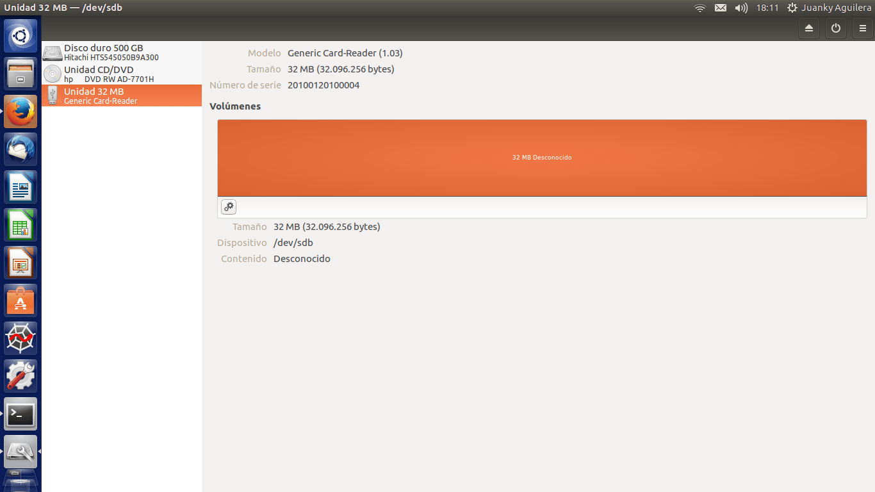The height and width of the screenshot is (492, 875).
Task: Click the orange "32 MB Desconocido" volume
Action: (x=542, y=157)
